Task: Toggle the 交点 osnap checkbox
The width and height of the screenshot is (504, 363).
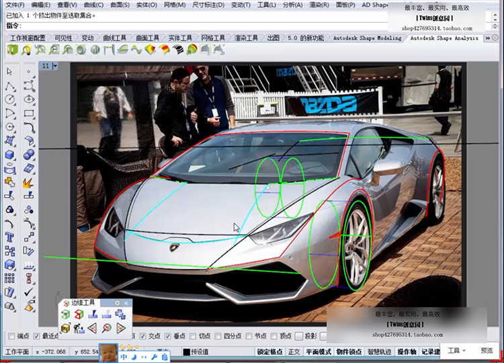Action: pyautogui.click(x=142, y=336)
